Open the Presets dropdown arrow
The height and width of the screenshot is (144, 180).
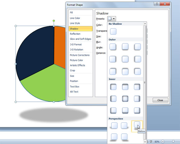tap(114, 19)
